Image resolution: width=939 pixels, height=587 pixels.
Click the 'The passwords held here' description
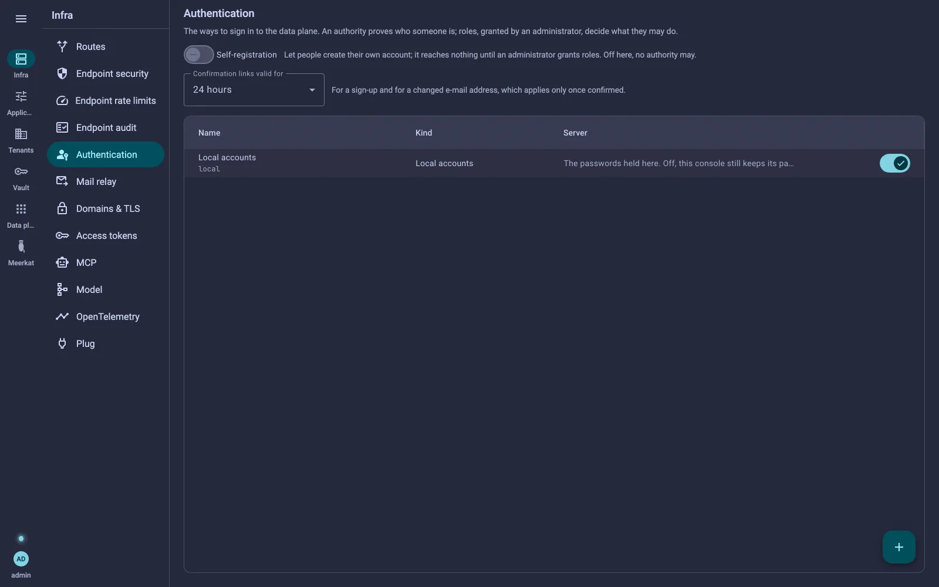coord(678,163)
